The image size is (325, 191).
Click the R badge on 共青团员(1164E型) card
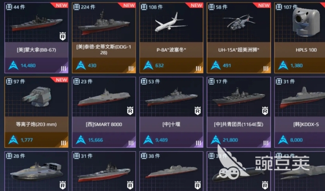(x=265, y=111)
